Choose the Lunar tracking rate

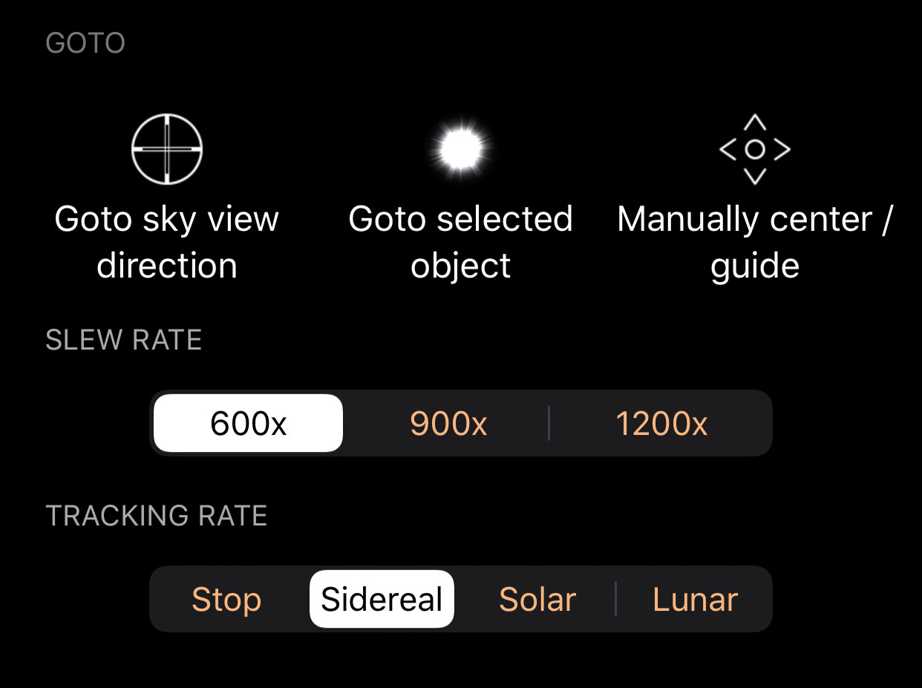[x=695, y=599]
